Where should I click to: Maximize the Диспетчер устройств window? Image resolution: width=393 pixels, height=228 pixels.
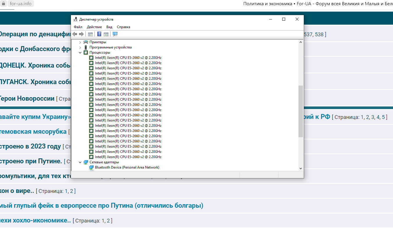284,19
